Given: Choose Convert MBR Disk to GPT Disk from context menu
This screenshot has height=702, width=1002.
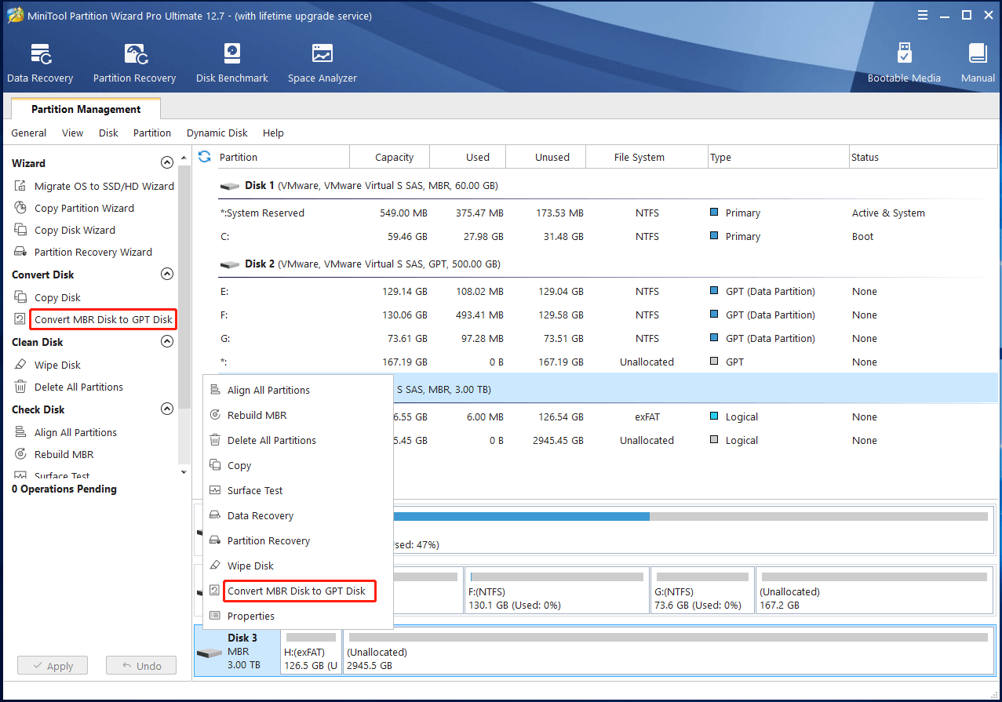Looking at the screenshot, I should click(x=299, y=591).
